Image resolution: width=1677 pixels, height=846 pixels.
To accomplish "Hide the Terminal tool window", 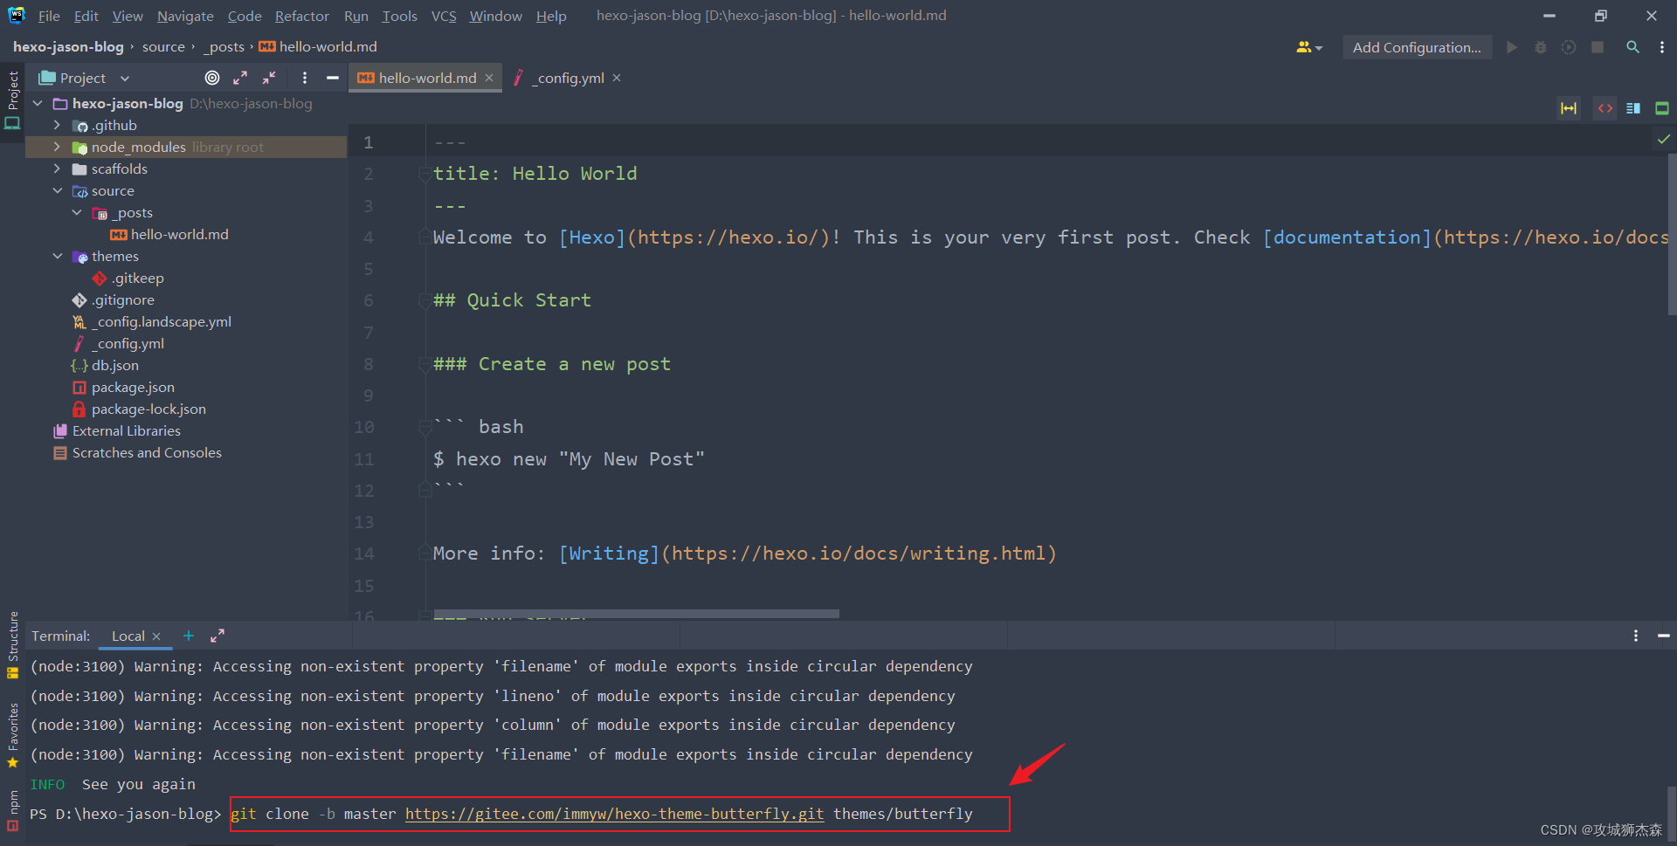I will (1664, 636).
